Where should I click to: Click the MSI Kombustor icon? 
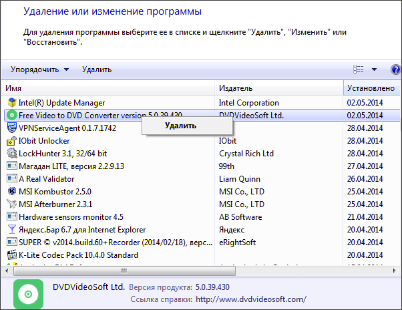(12, 191)
